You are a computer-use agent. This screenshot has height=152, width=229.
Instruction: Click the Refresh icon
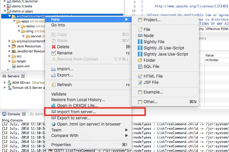point(54,85)
